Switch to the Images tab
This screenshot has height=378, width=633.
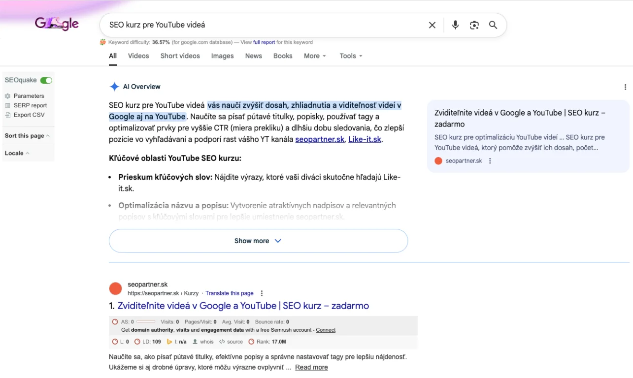(222, 56)
